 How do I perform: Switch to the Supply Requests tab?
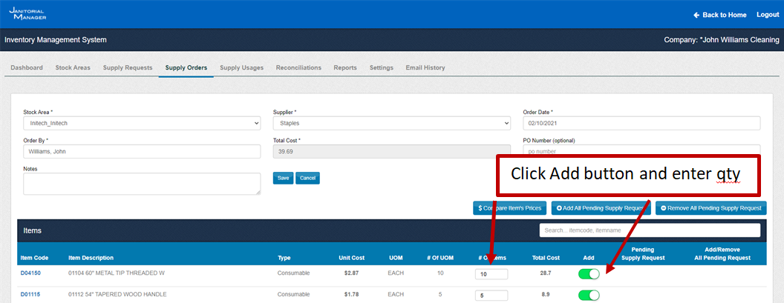tap(128, 67)
